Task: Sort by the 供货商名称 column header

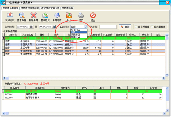Action: (28, 35)
